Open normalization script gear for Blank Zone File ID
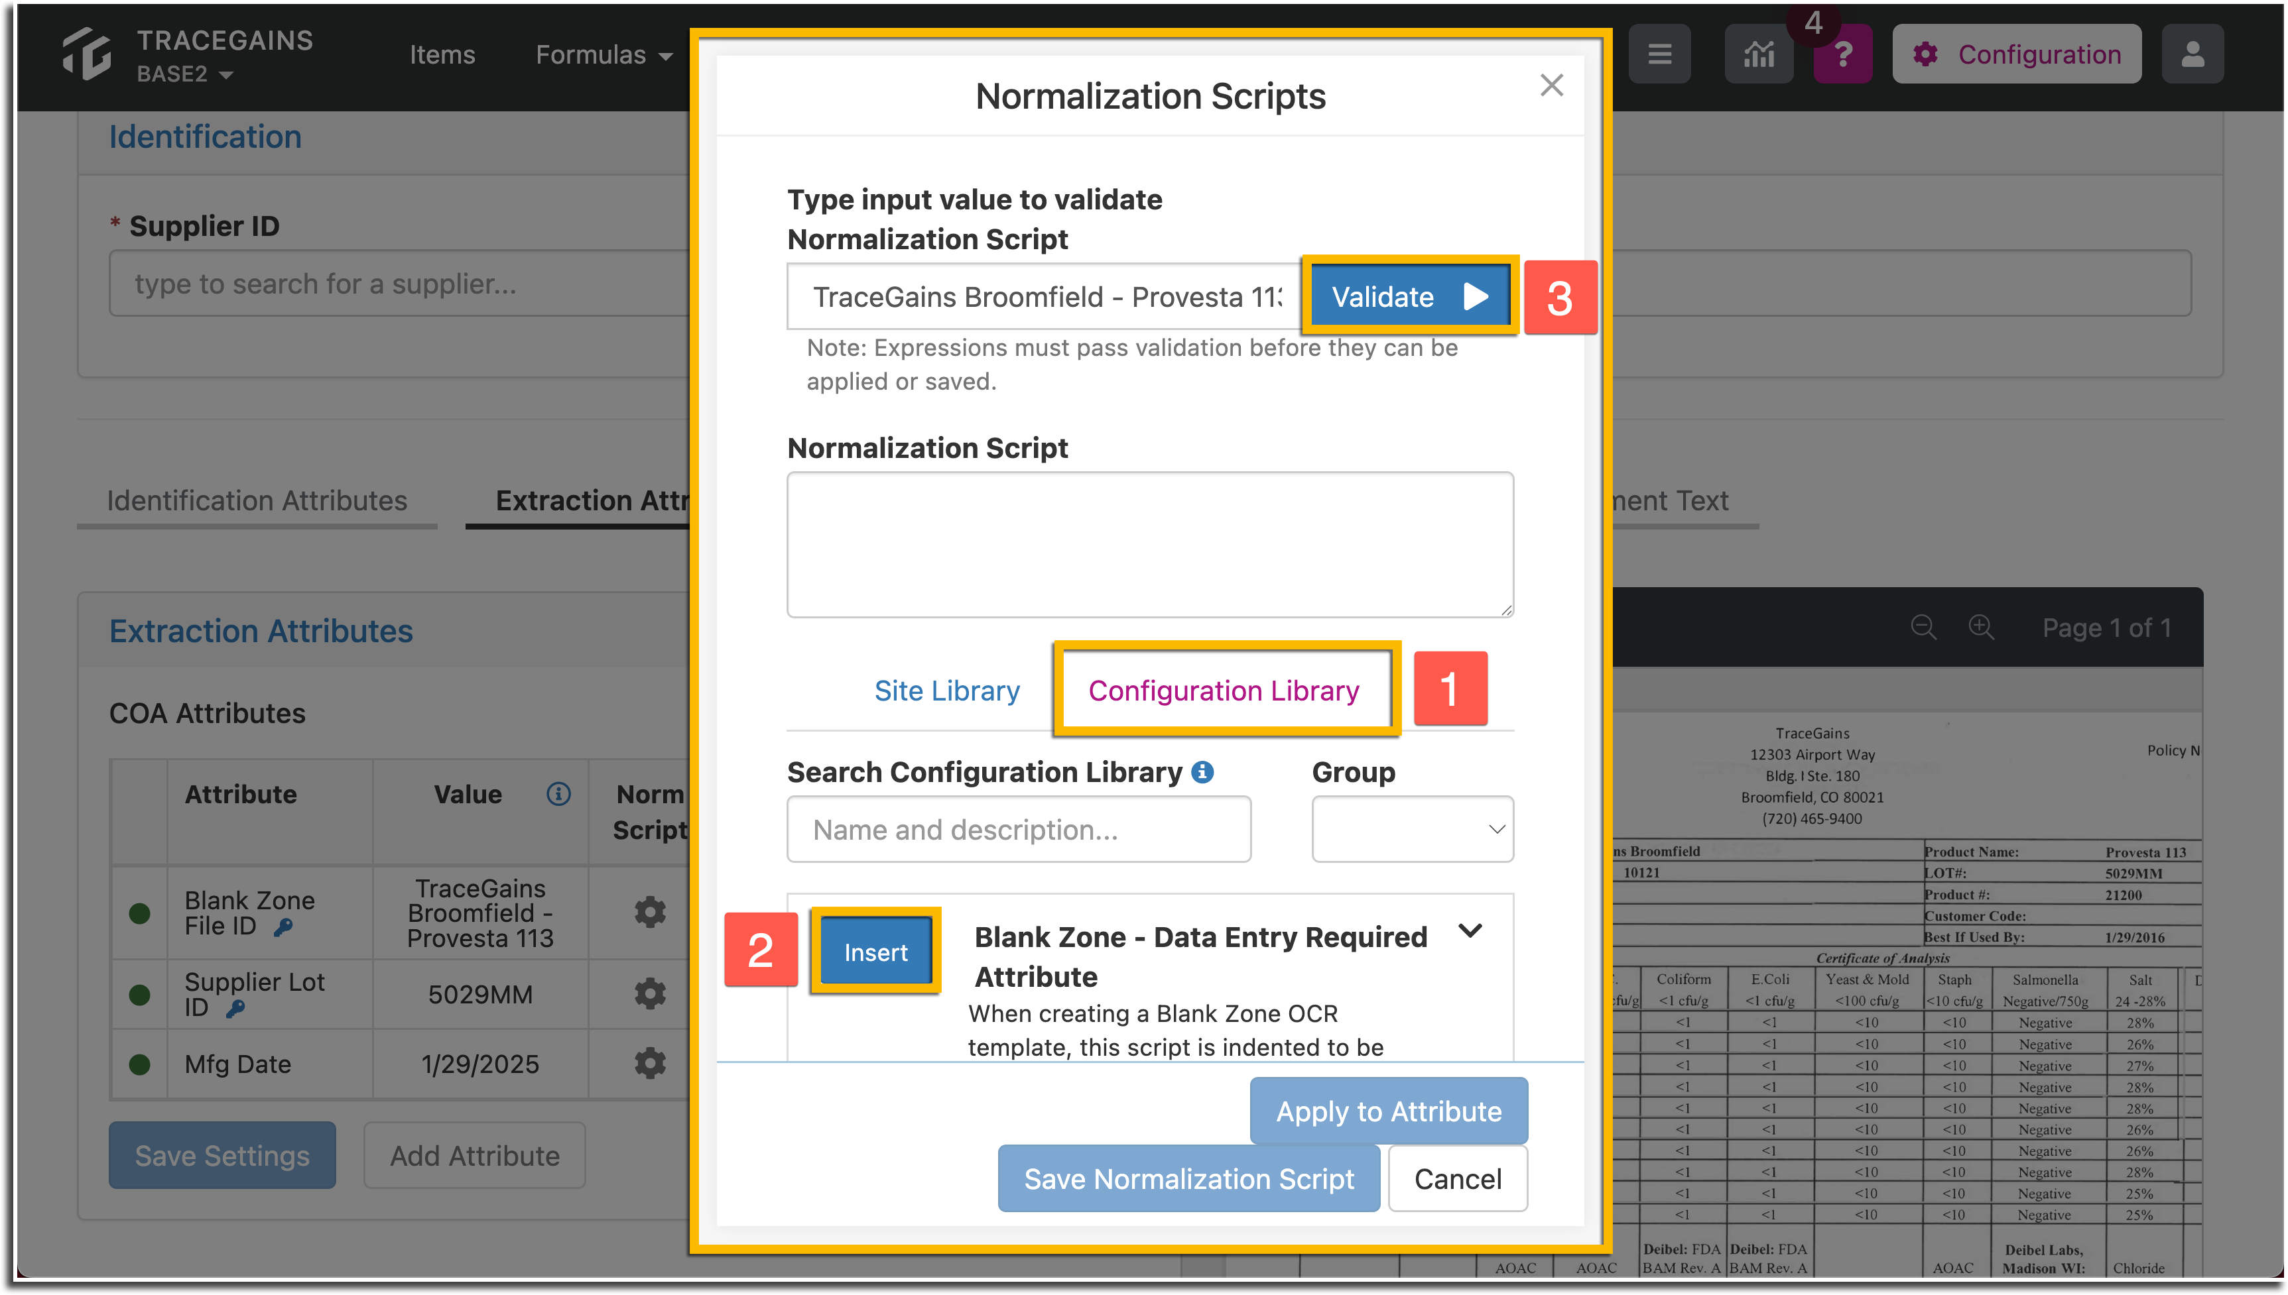 [650, 912]
